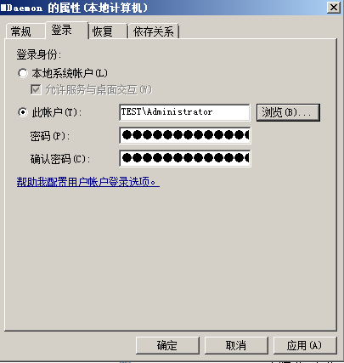
Task: Click the 登录身份 label text
Action: click(x=39, y=54)
